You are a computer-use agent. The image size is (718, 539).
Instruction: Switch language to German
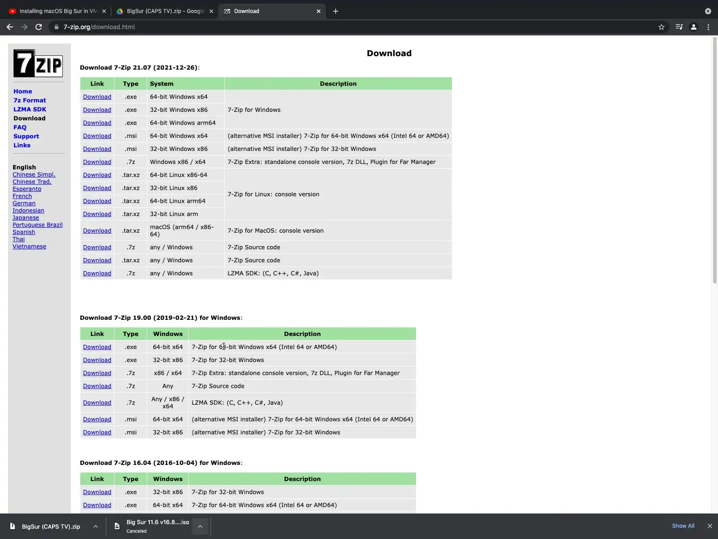24,203
